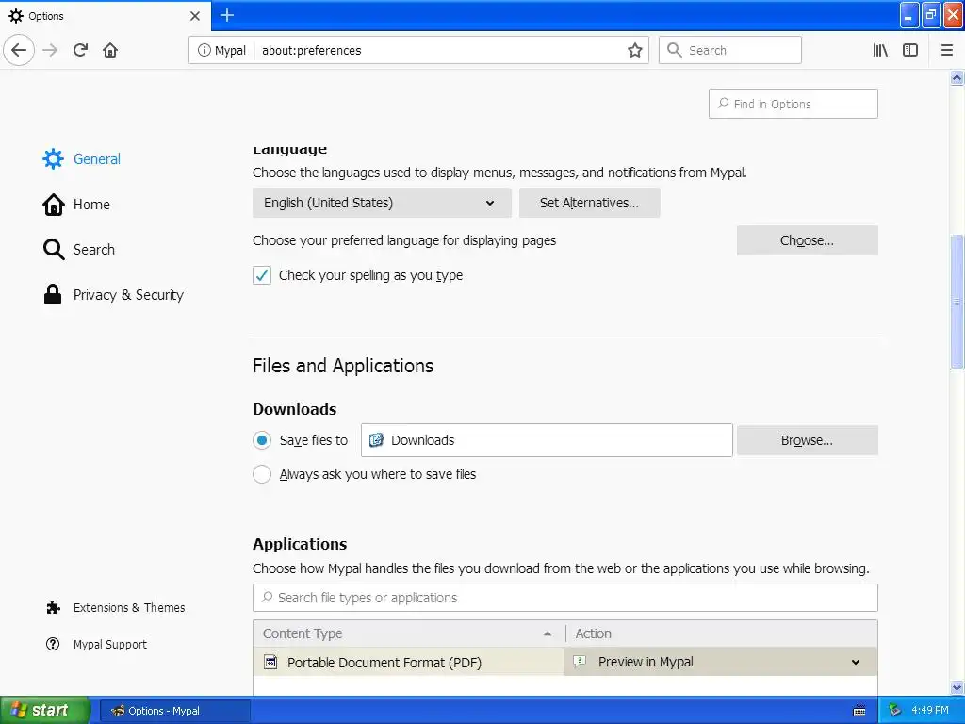Show the sidebars panel icon
Image resolution: width=965 pixels, height=724 pixels.
click(910, 50)
